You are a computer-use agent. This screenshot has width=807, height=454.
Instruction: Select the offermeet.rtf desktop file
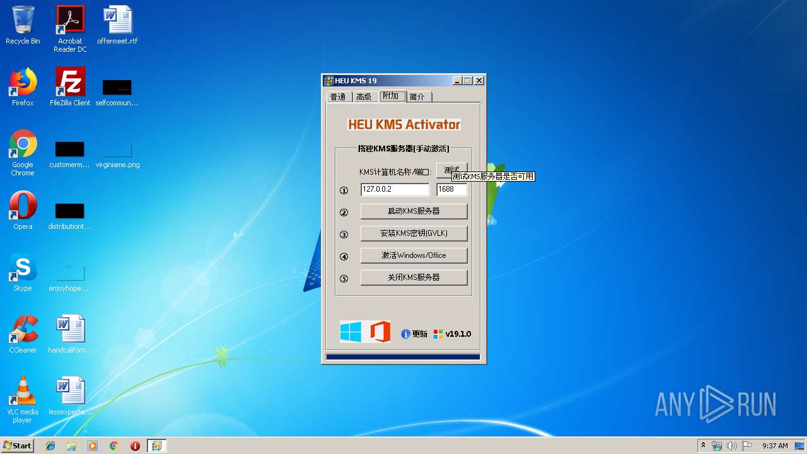[x=117, y=25]
